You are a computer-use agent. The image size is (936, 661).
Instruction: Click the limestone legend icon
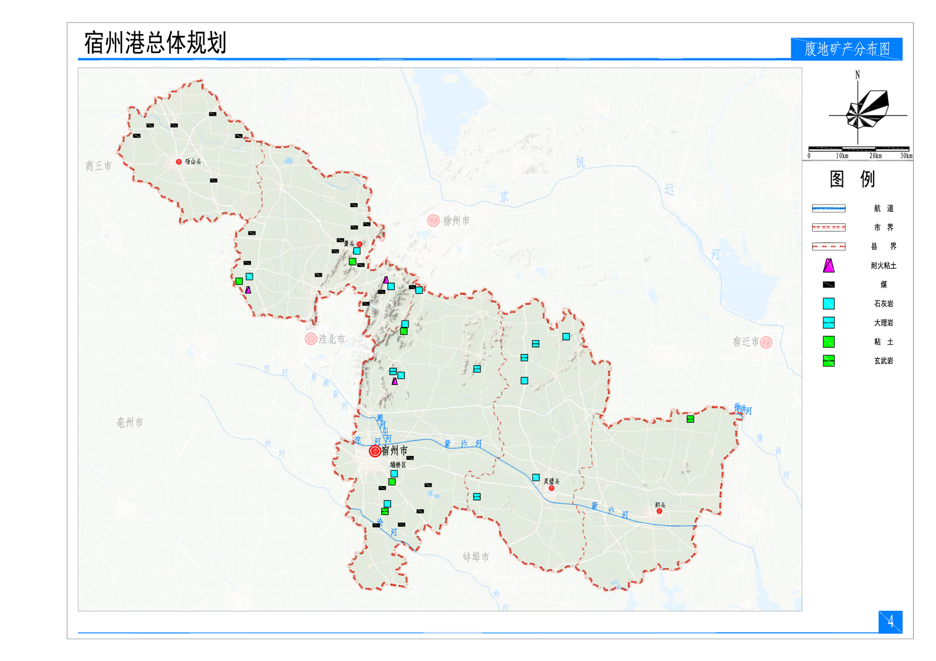(x=828, y=304)
